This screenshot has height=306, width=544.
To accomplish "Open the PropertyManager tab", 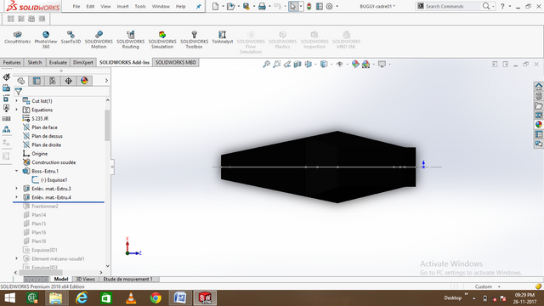I will click(x=37, y=81).
